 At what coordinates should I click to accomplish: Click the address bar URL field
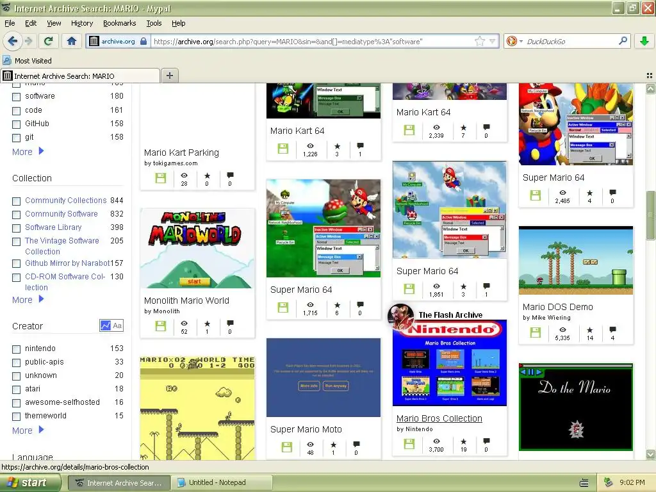click(313, 42)
